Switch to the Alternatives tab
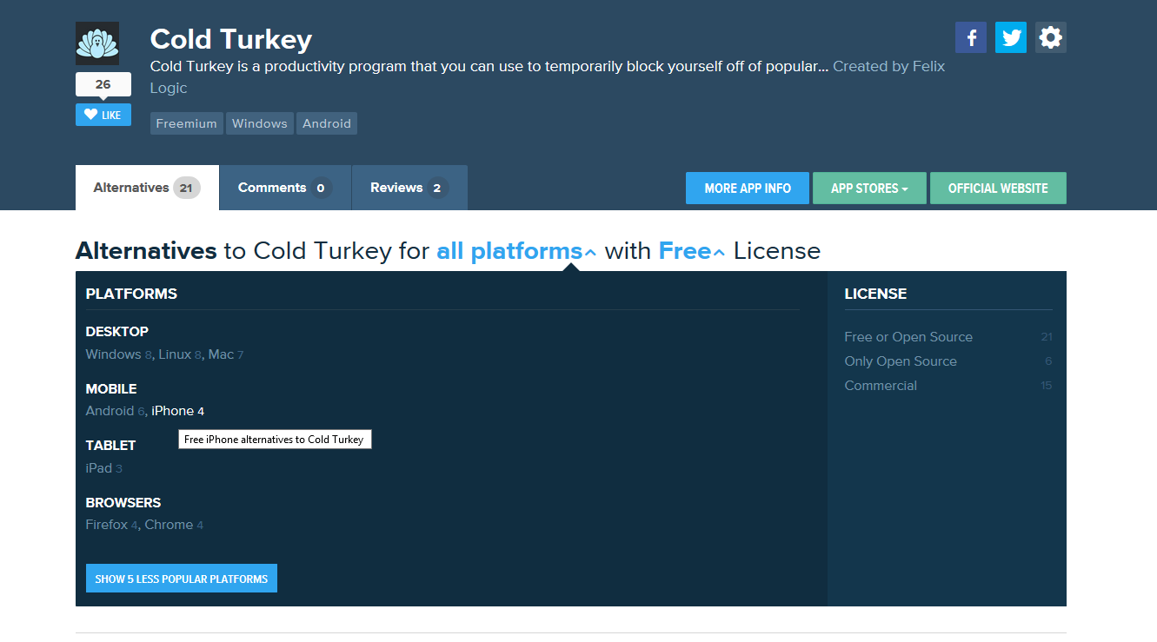This screenshot has width=1157, height=642. (x=147, y=188)
